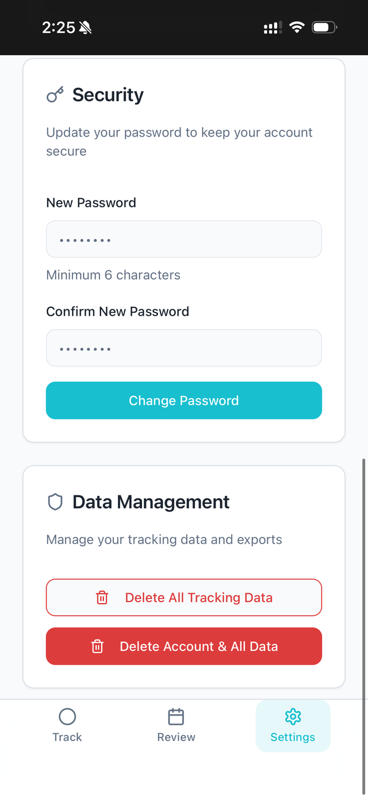Click the trash icon on Delete All Tracking Data
The image size is (368, 799).
pyautogui.click(x=102, y=597)
